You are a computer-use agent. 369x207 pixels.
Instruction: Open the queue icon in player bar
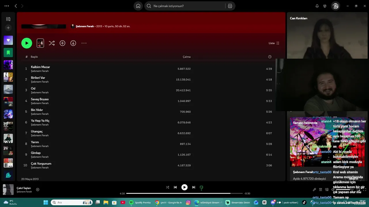point(321,190)
